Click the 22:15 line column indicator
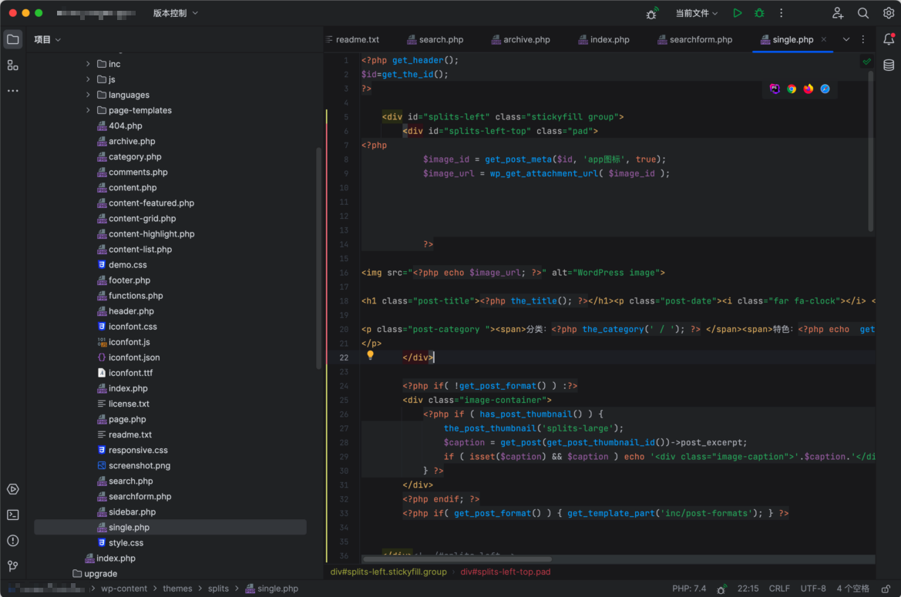This screenshot has width=901, height=597. pos(748,589)
